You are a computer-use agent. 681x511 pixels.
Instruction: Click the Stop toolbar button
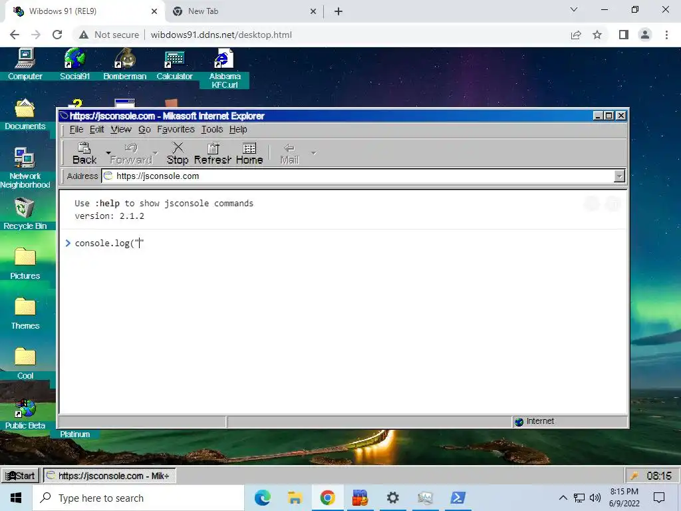click(178, 154)
